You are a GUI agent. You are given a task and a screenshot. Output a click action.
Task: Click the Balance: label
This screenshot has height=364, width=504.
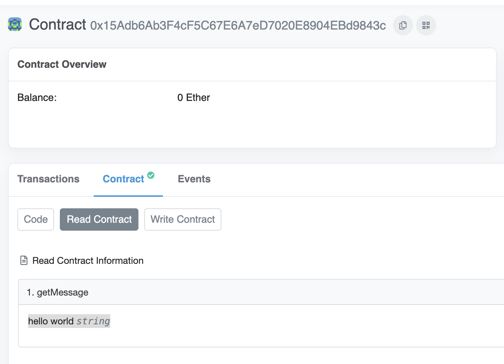pyautogui.click(x=37, y=98)
